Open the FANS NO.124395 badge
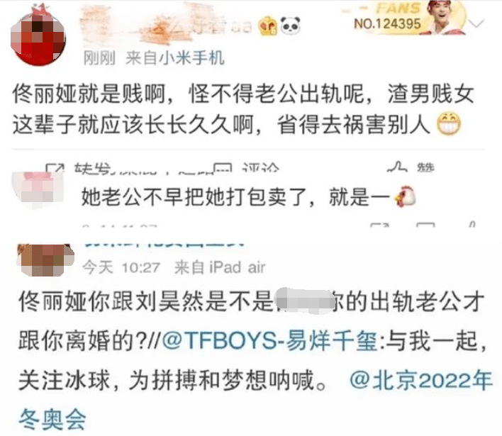The height and width of the screenshot is (436, 502). (404, 18)
